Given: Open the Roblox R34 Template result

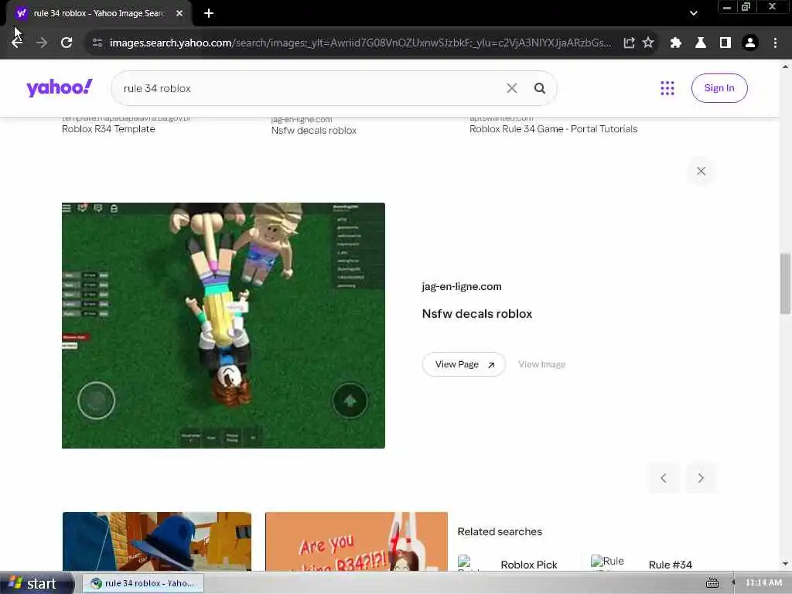Looking at the screenshot, I should click(108, 129).
